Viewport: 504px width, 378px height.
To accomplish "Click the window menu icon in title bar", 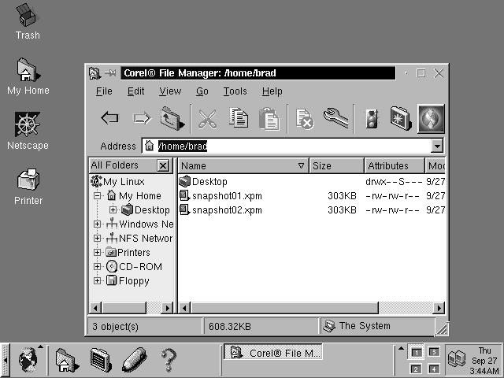I will [94, 73].
